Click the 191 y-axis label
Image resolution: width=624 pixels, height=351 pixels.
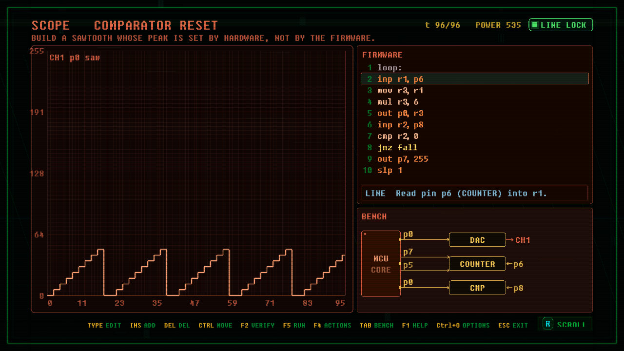click(x=37, y=112)
